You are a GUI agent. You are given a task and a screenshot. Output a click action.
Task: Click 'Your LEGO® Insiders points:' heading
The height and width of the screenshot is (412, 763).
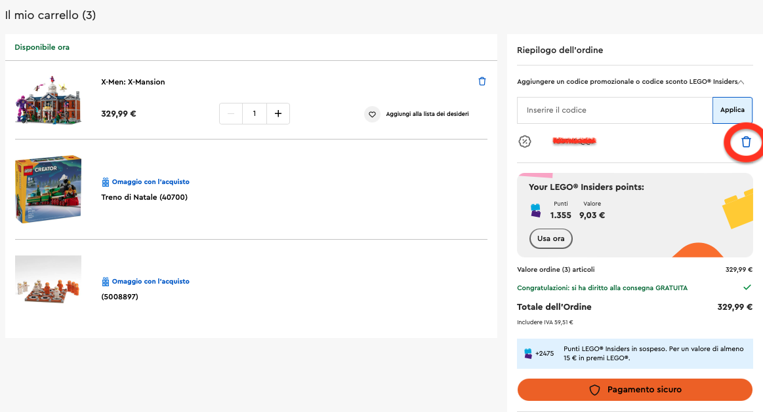click(x=587, y=187)
